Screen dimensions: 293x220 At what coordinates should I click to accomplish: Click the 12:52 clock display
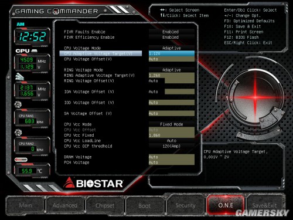32,36
